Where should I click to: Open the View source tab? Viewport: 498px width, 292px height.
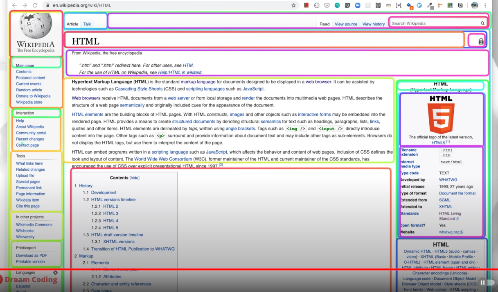click(346, 24)
